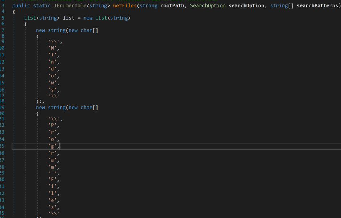This screenshot has width=341, height=218.
Task: Click 'new List<string>' initializer on line 5
Action: [x=107, y=18]
